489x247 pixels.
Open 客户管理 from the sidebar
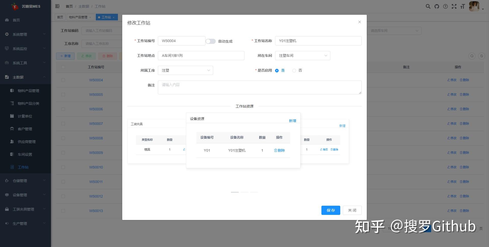pos(25,129)
